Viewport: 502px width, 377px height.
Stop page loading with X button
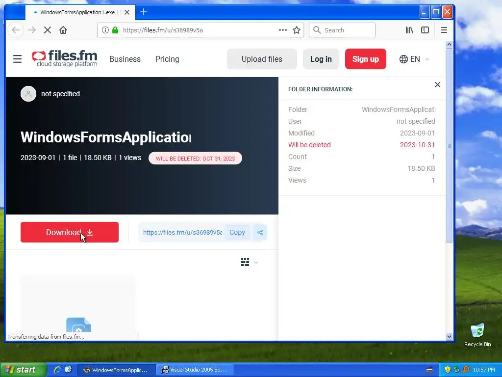pos(48,30)
